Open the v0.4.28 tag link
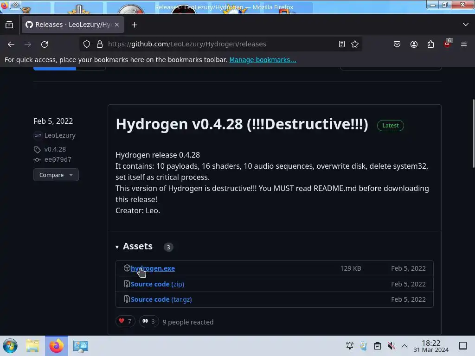Viewport: 475px width, 356px height. click(55, 149)
